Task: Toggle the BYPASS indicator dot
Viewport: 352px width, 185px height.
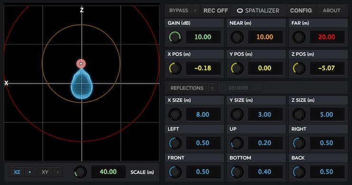Action: click(195, 10)
